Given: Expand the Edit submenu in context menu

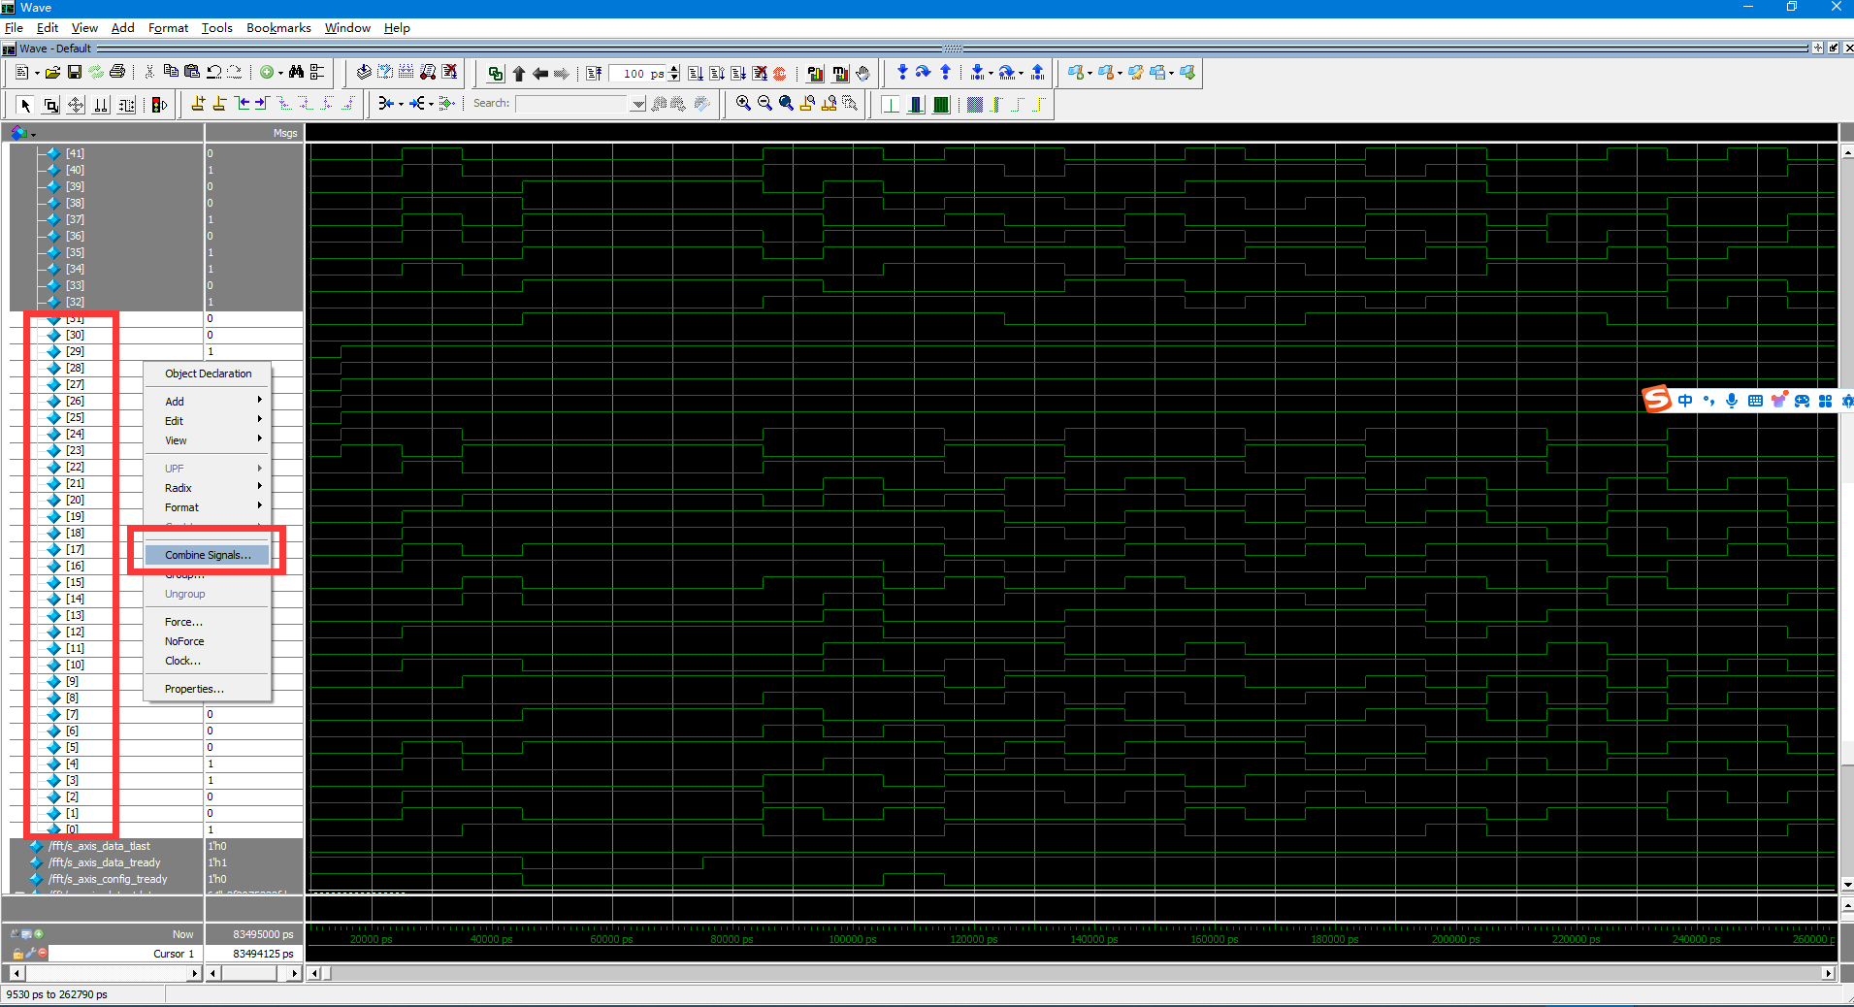Looking at the screenshot, I should pyautogui.click(x=207, y=421).
